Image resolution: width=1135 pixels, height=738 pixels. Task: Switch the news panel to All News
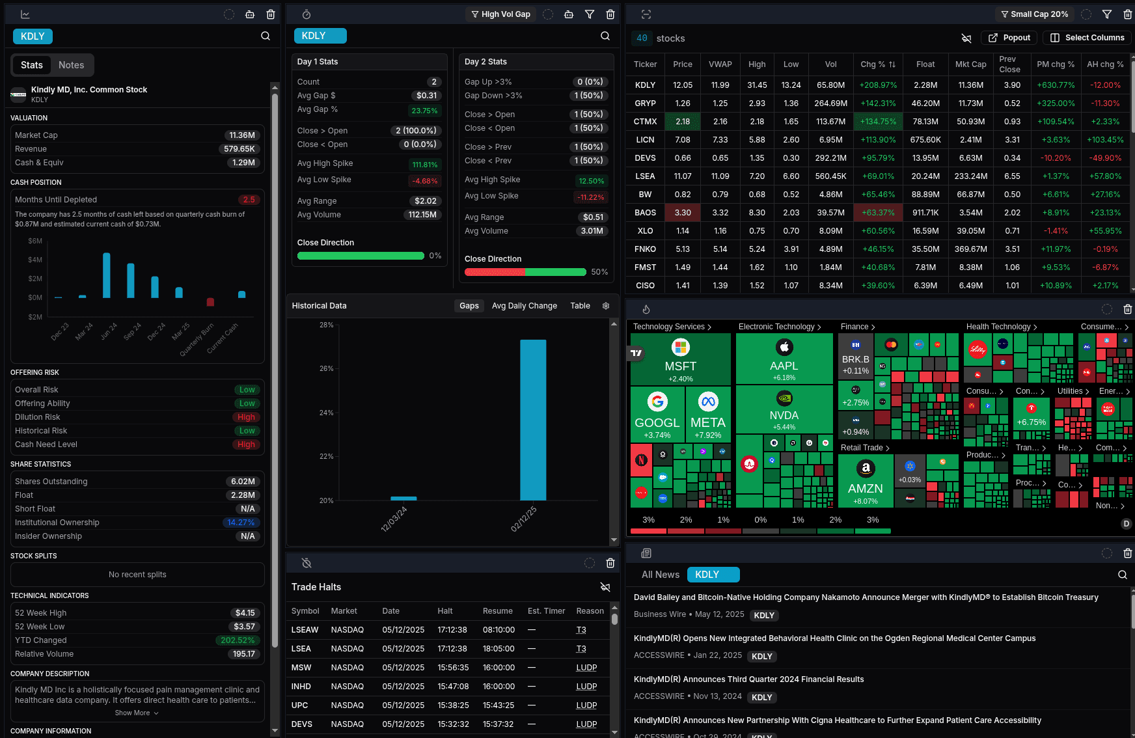[x=661, y=575]
